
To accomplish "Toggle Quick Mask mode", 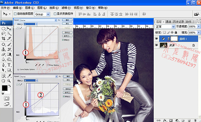I will click(6, 98).
